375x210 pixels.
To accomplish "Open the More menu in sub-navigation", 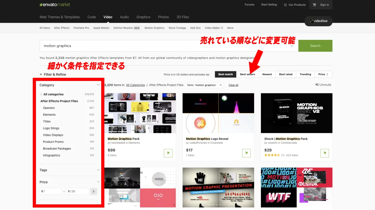I will click(x=230, y=28).
